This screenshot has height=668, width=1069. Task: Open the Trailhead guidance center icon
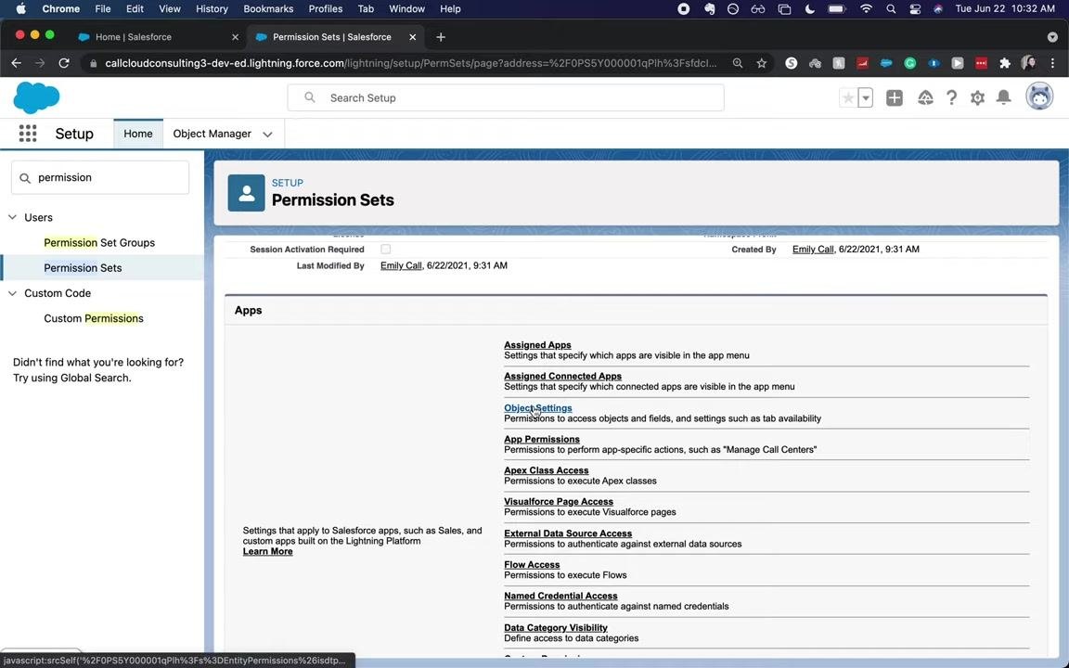(925, 97)
